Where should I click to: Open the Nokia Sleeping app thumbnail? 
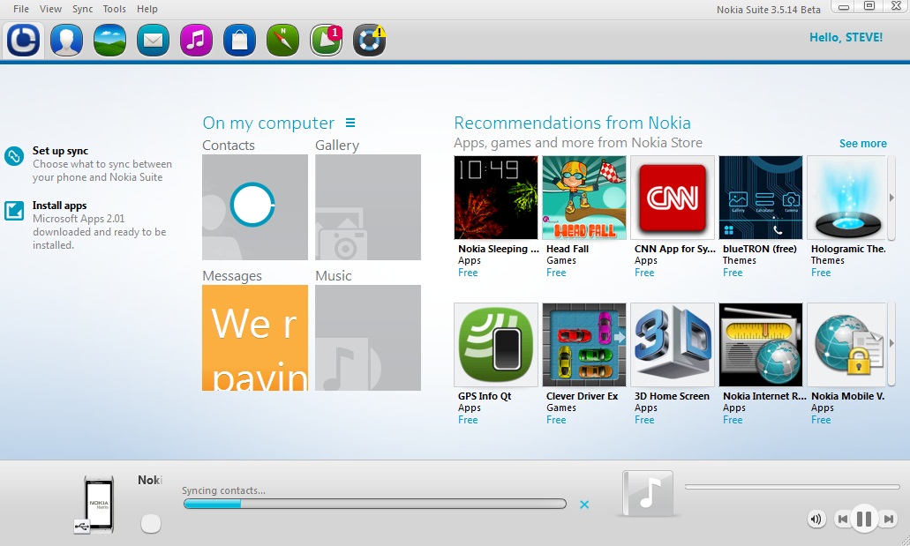(496, 198)
